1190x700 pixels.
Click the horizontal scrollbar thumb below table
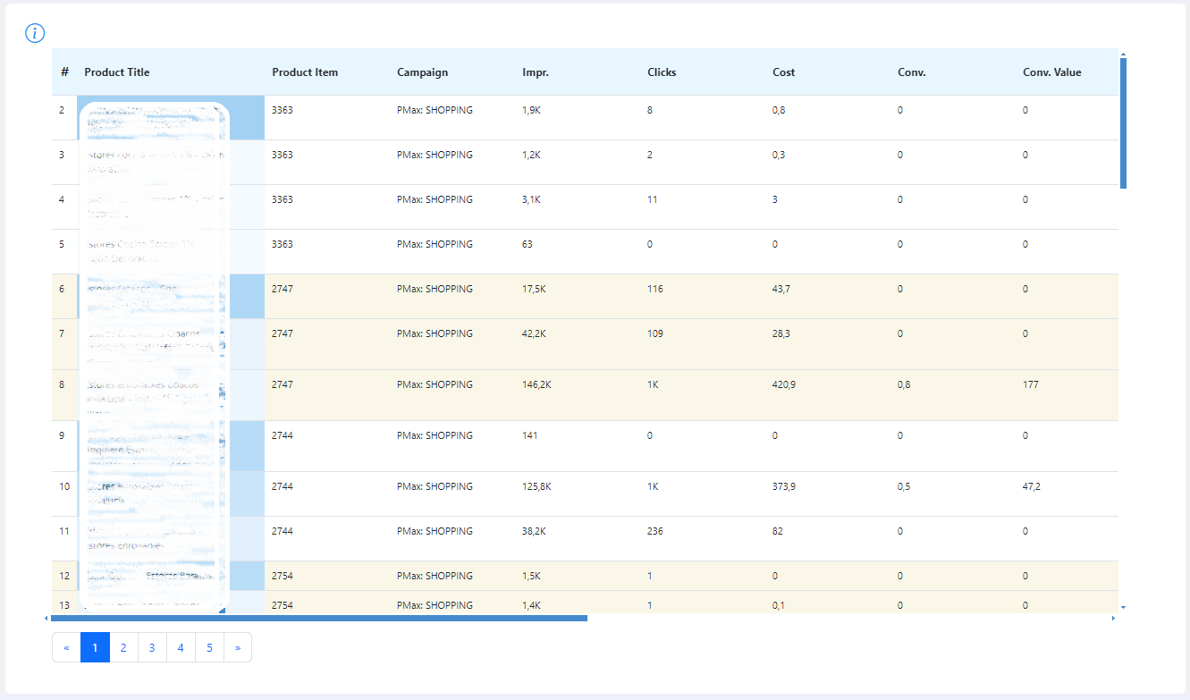point(319,618)
